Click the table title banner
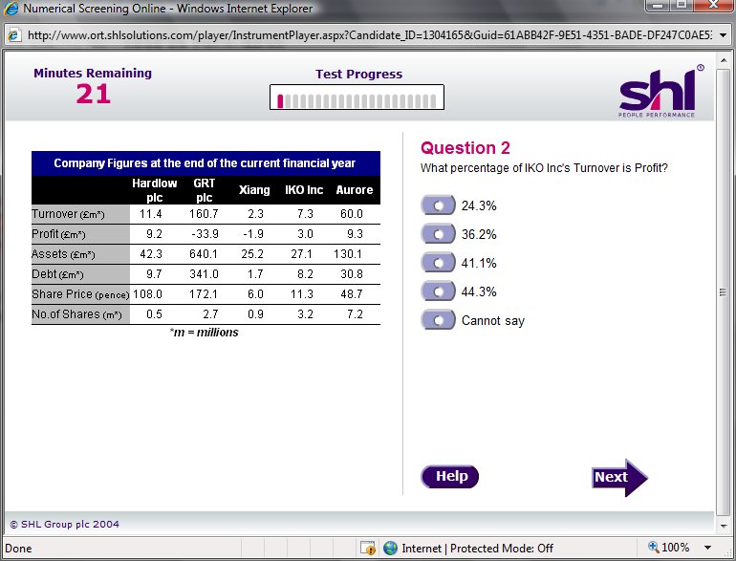The image size is (736, 561). tap(206, 163)
